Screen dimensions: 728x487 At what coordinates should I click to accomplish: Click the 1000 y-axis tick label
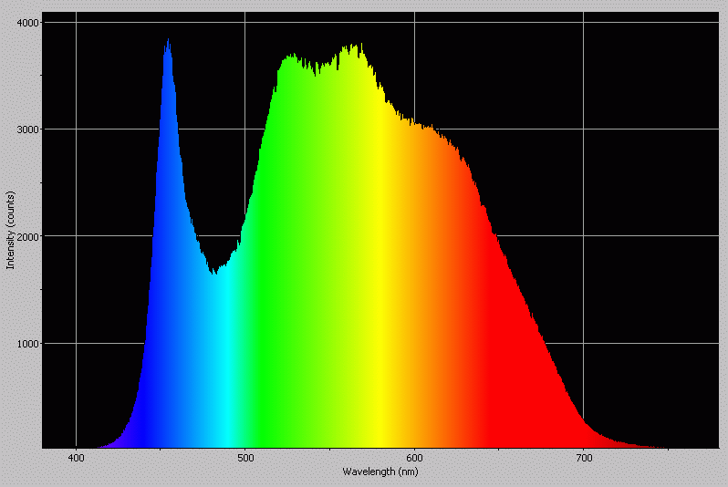[x=27, y=344]
